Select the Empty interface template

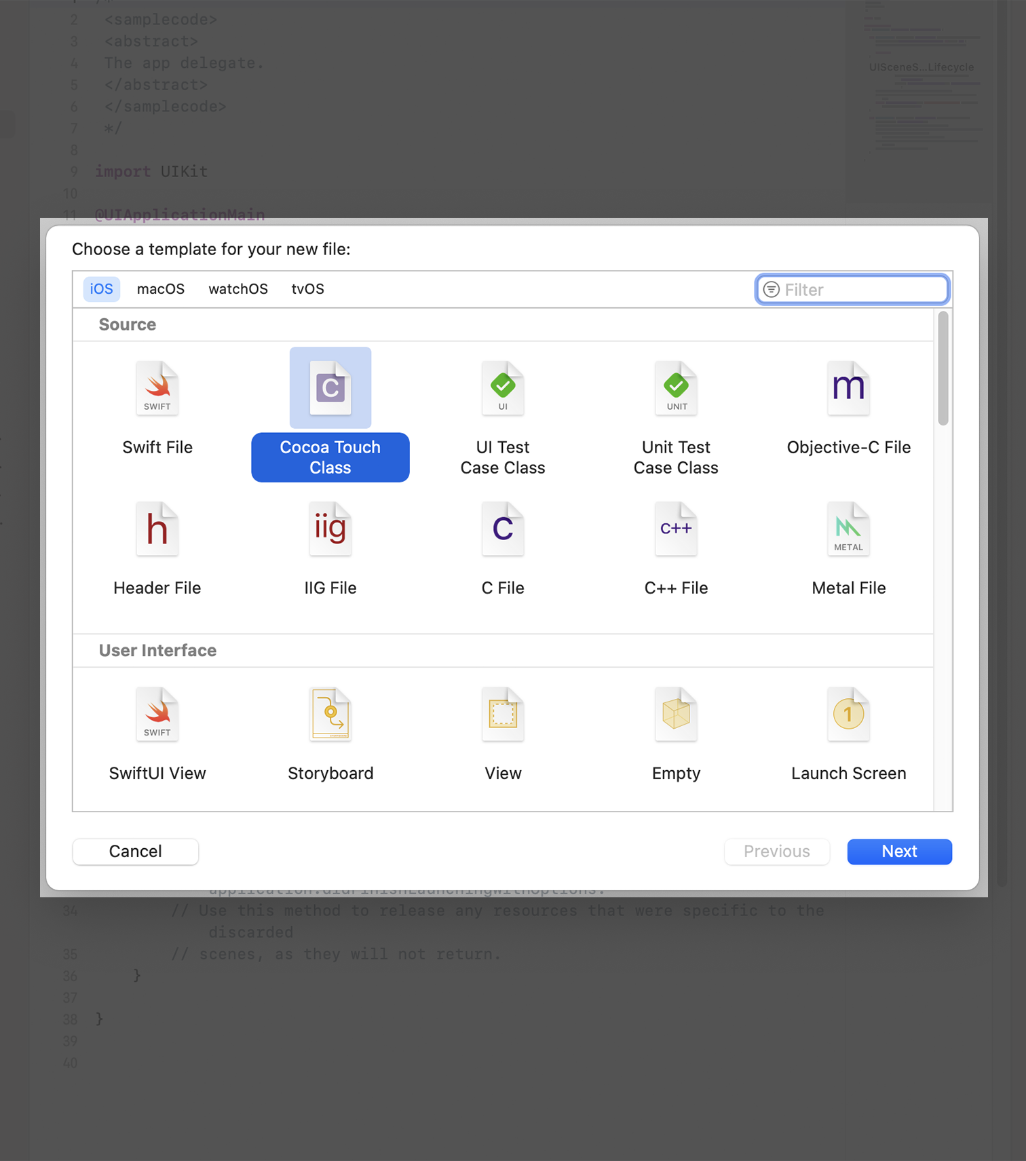point(676,715)
